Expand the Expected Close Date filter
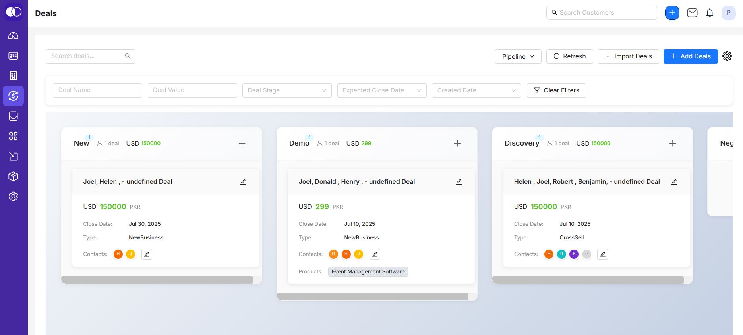Screen dimensions: 743x335 point(382,90)
